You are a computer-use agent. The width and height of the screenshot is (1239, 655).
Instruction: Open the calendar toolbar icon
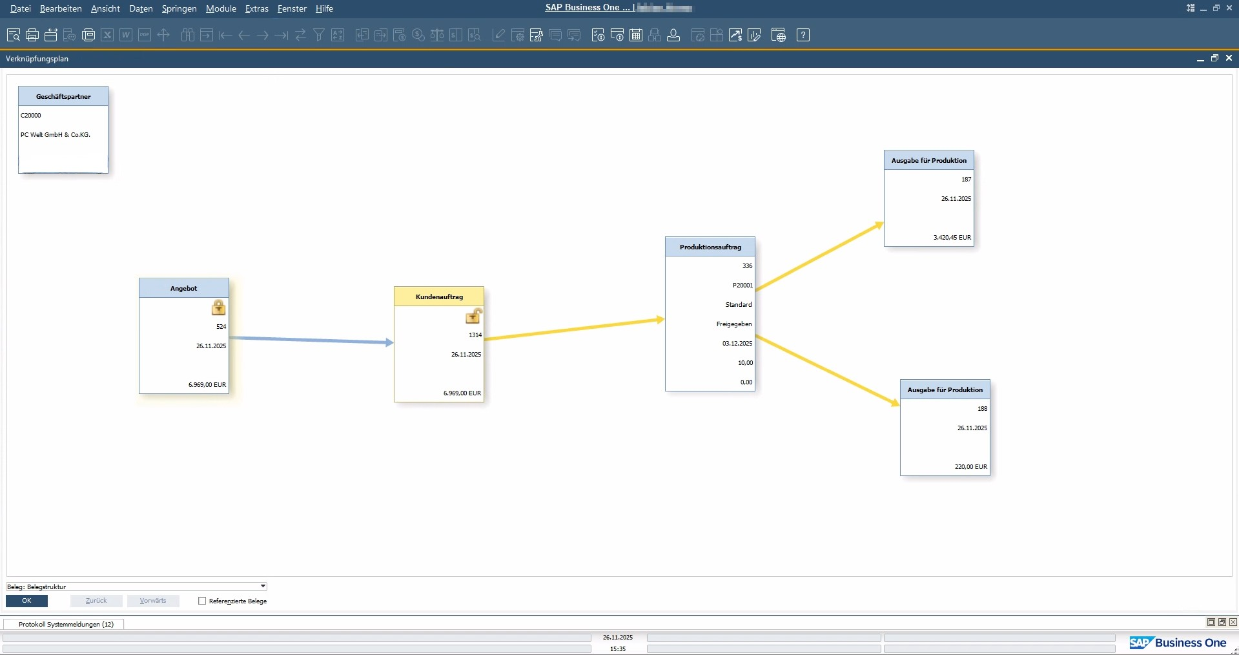point(636,35)
